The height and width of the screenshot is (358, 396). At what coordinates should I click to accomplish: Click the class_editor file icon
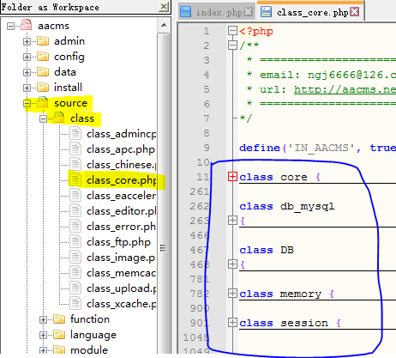click(75, 211)
